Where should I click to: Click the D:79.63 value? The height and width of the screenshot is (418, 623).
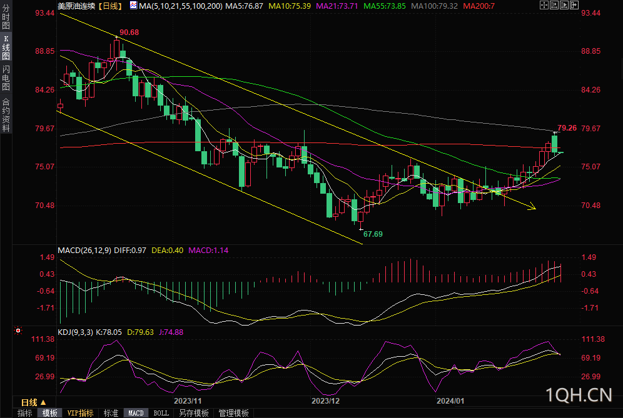(x=140, y=332)
